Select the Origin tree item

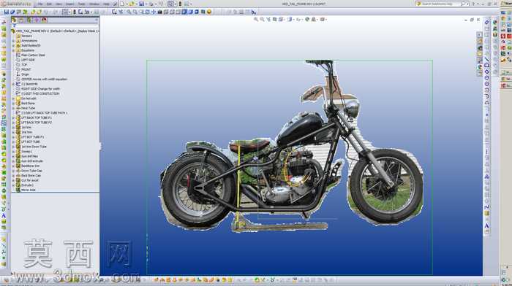point(25,74)
